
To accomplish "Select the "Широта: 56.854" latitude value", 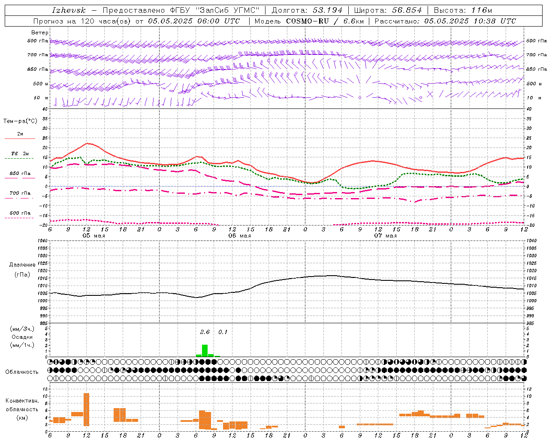I will [x=388, y=10].
